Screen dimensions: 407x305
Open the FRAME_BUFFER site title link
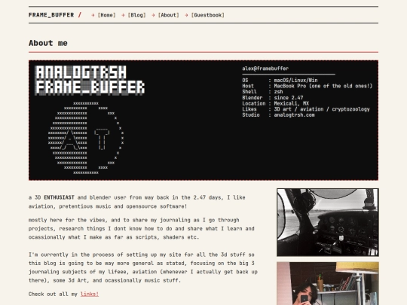(51, 15)
